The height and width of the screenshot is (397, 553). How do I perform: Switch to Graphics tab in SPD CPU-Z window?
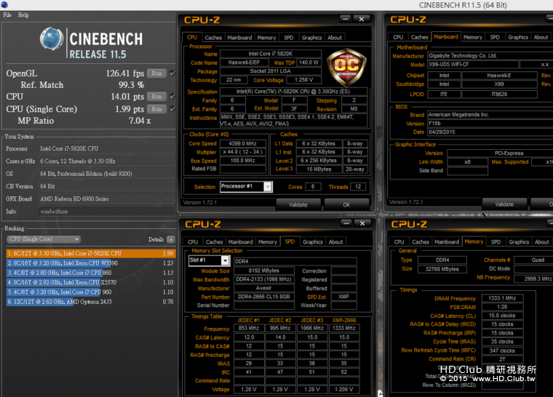pyautogui.click(x=313, y=242)
